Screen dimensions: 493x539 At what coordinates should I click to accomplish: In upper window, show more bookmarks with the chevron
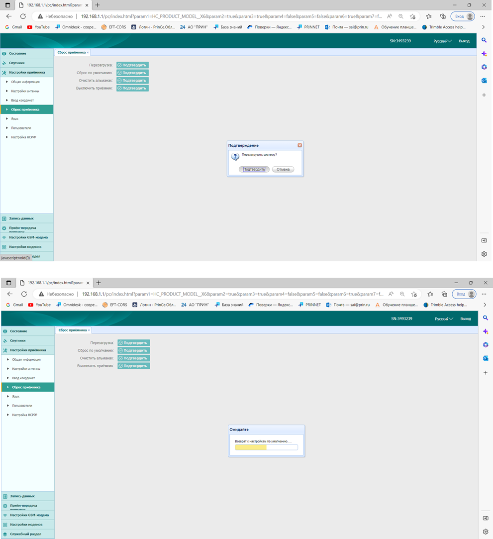484,27
